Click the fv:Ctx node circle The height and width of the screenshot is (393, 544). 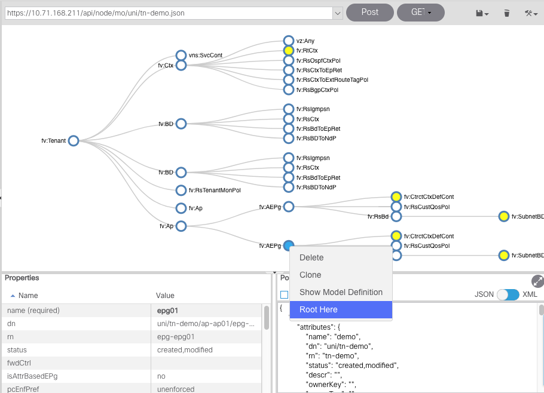point(181,65)
